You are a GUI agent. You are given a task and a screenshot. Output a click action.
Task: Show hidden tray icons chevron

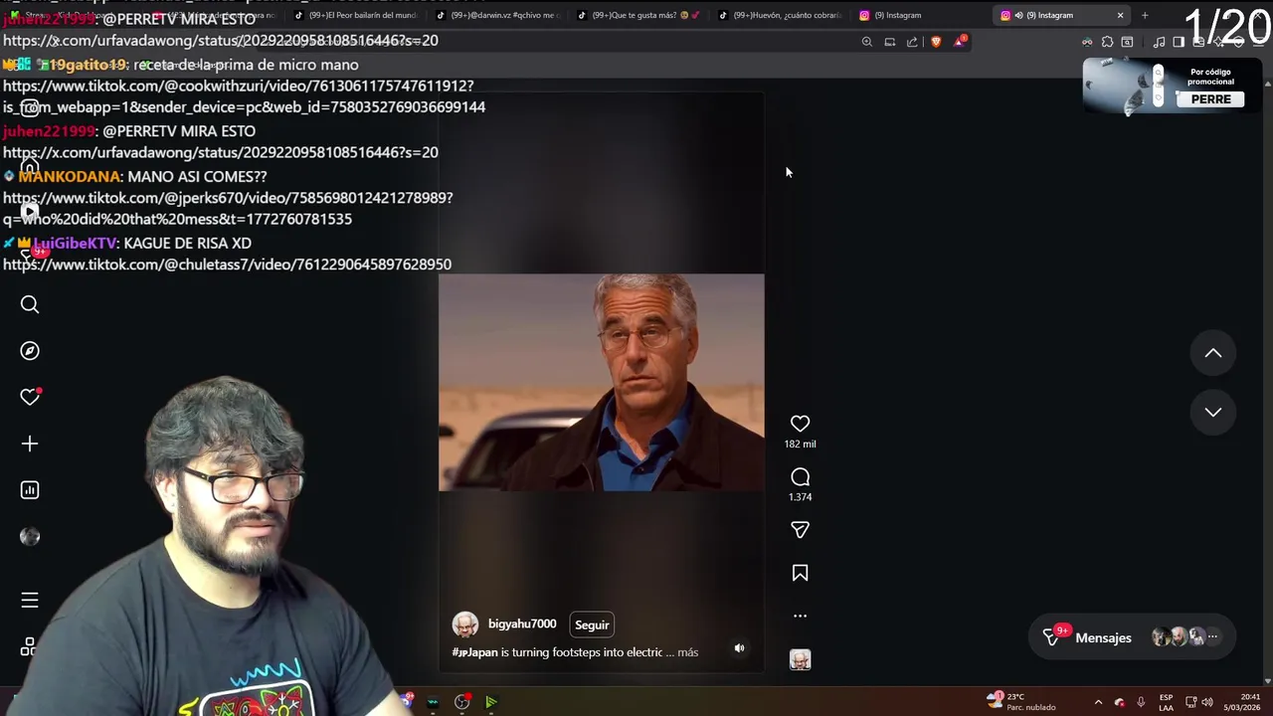click(x=1098, y=702)
